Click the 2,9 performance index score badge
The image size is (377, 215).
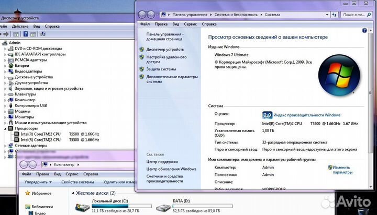tap(267, 115)
